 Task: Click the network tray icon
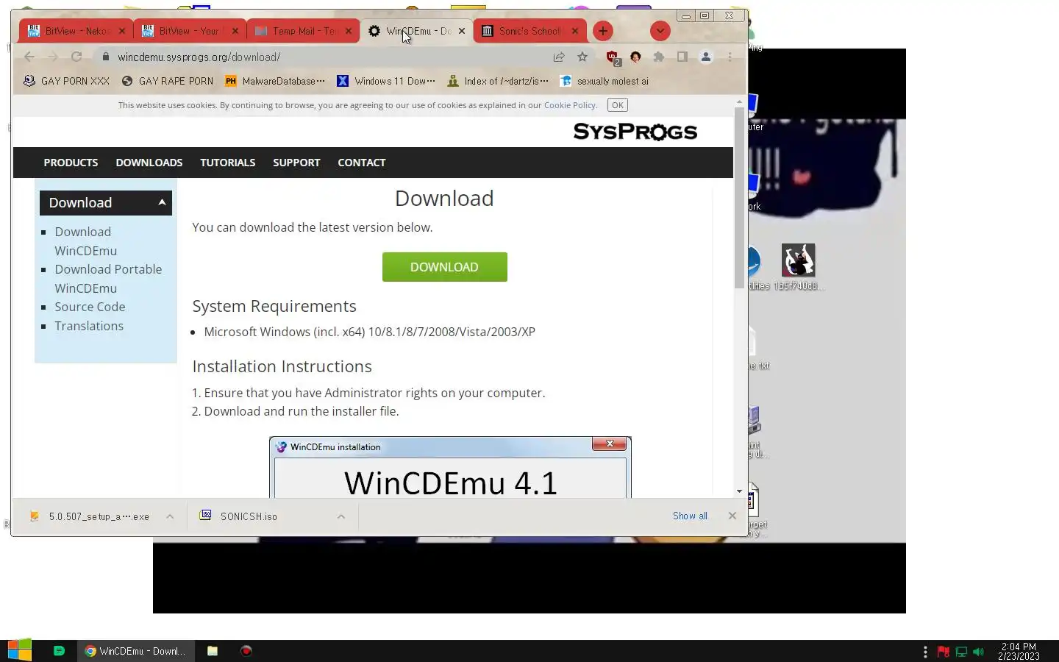[x=961, y=652]
